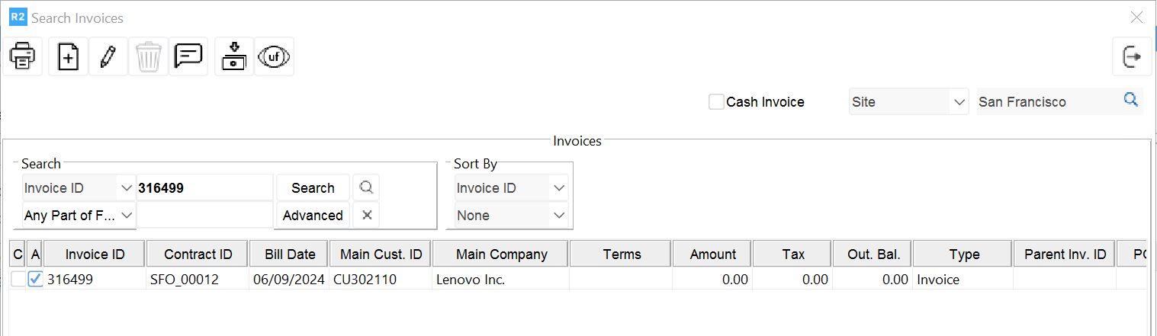Click the Advanced button

tap(313, 216)
